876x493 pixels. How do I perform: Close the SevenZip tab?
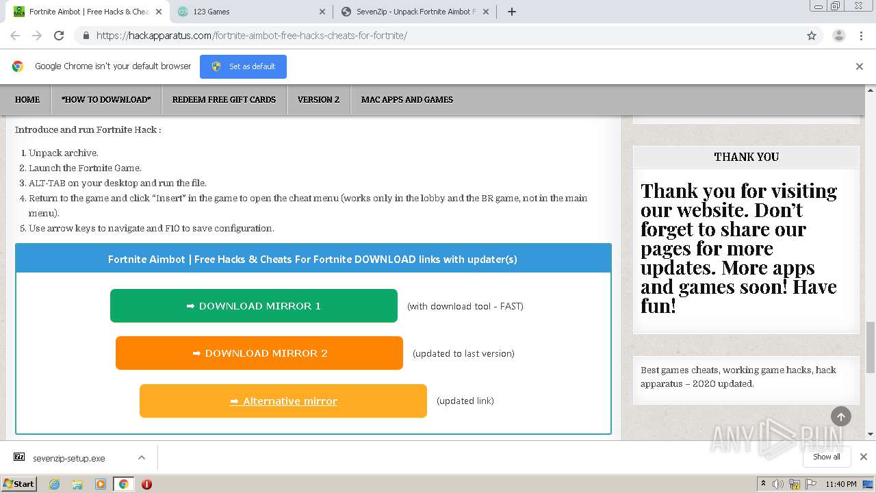point(487,12)
